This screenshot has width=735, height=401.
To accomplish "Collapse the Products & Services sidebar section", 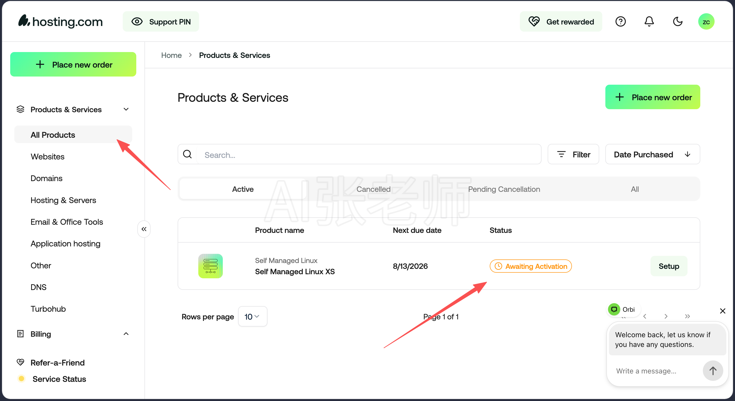I will pyautogui.click(x=126, y=109).
